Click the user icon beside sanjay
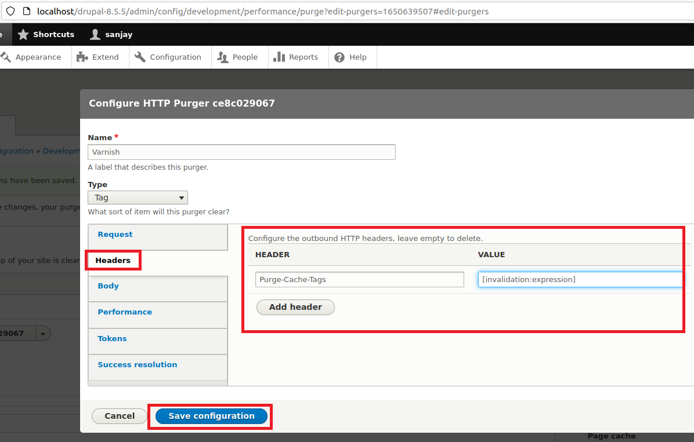Viewport: 694px width, 442px height. click(95, 35)
